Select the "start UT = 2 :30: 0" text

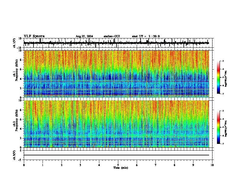click(146, 36)
